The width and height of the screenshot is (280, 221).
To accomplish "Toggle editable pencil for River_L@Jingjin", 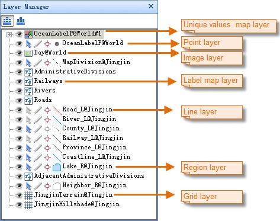I will 38,120.
